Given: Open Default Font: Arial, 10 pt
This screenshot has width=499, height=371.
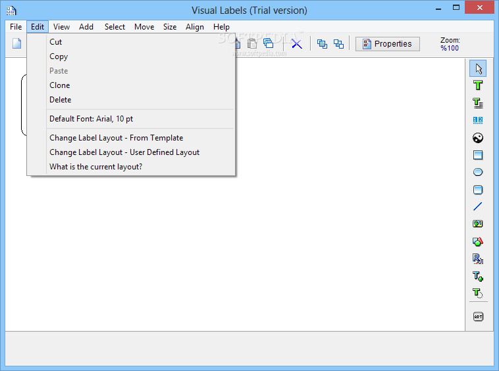Looking at the screenshot, I should (x=131, y=119).
